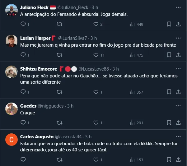
Task: Bookmark Shihtzu Emocore's tweet
Action: (169, 92)
